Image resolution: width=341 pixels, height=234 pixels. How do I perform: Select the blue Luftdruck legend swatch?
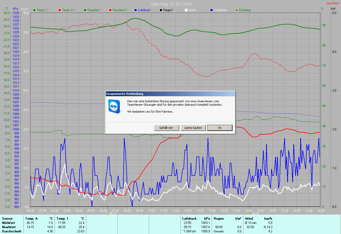(x=136, y=10)
